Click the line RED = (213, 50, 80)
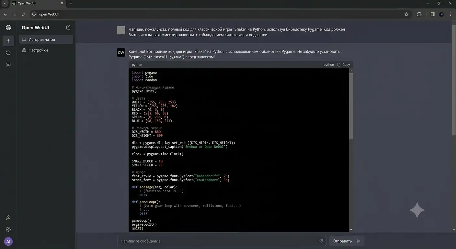Image resolution: width=456 pixels, height=249 pixels. click(x=150, y=113)
